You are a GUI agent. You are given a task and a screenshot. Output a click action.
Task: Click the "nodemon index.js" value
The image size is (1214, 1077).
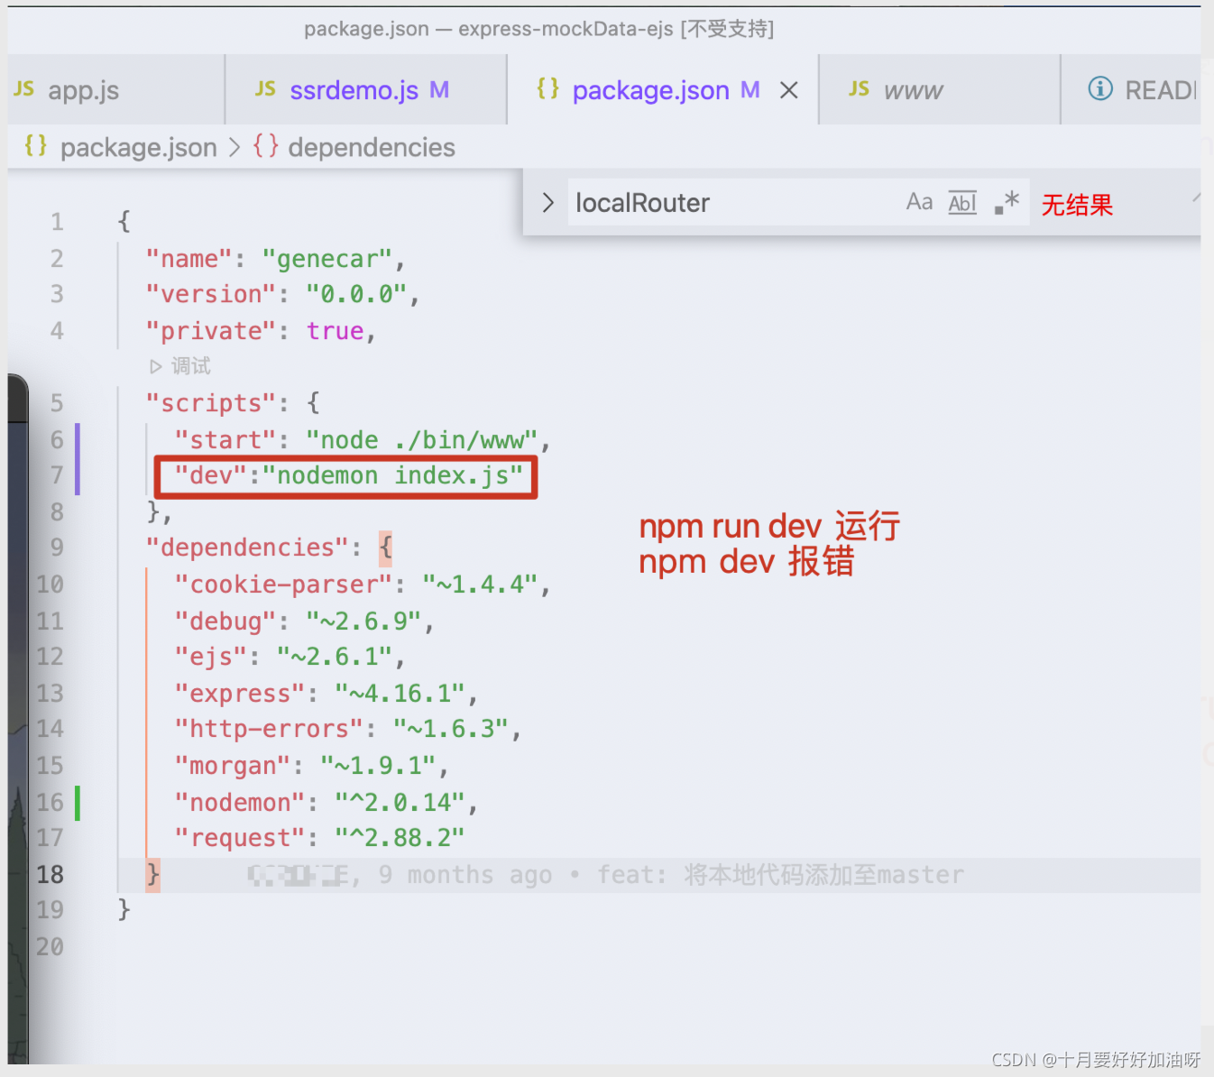click(x=393, y=476)
